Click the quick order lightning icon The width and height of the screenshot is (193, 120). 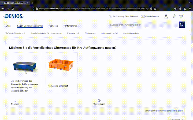coord(174,17)
